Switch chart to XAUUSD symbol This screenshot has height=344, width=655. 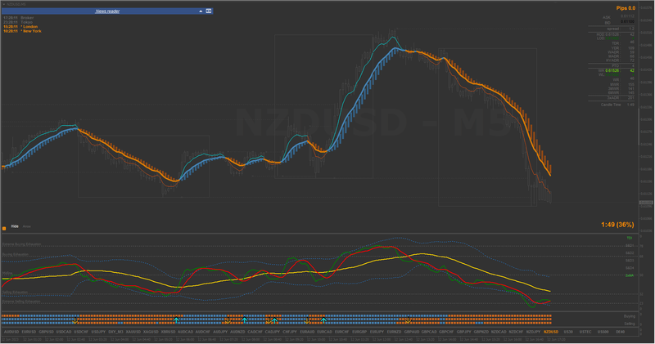point(133,332)
